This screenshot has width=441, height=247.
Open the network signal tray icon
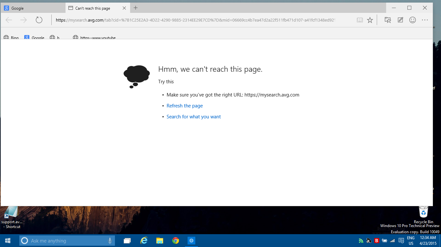pos(393,241)
